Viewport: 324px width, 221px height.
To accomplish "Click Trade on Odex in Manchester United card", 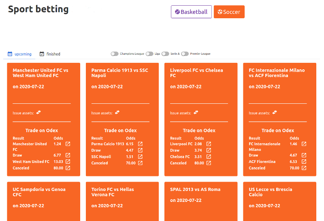I will pyautogui.click(x=42, y=130).
